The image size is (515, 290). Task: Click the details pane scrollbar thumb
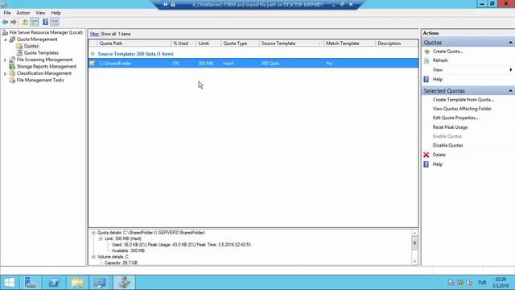(414, 243)
